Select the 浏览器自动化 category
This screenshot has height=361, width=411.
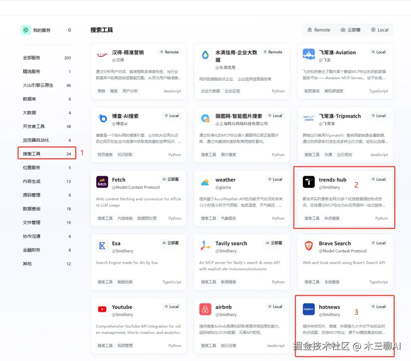coord(47,140)
